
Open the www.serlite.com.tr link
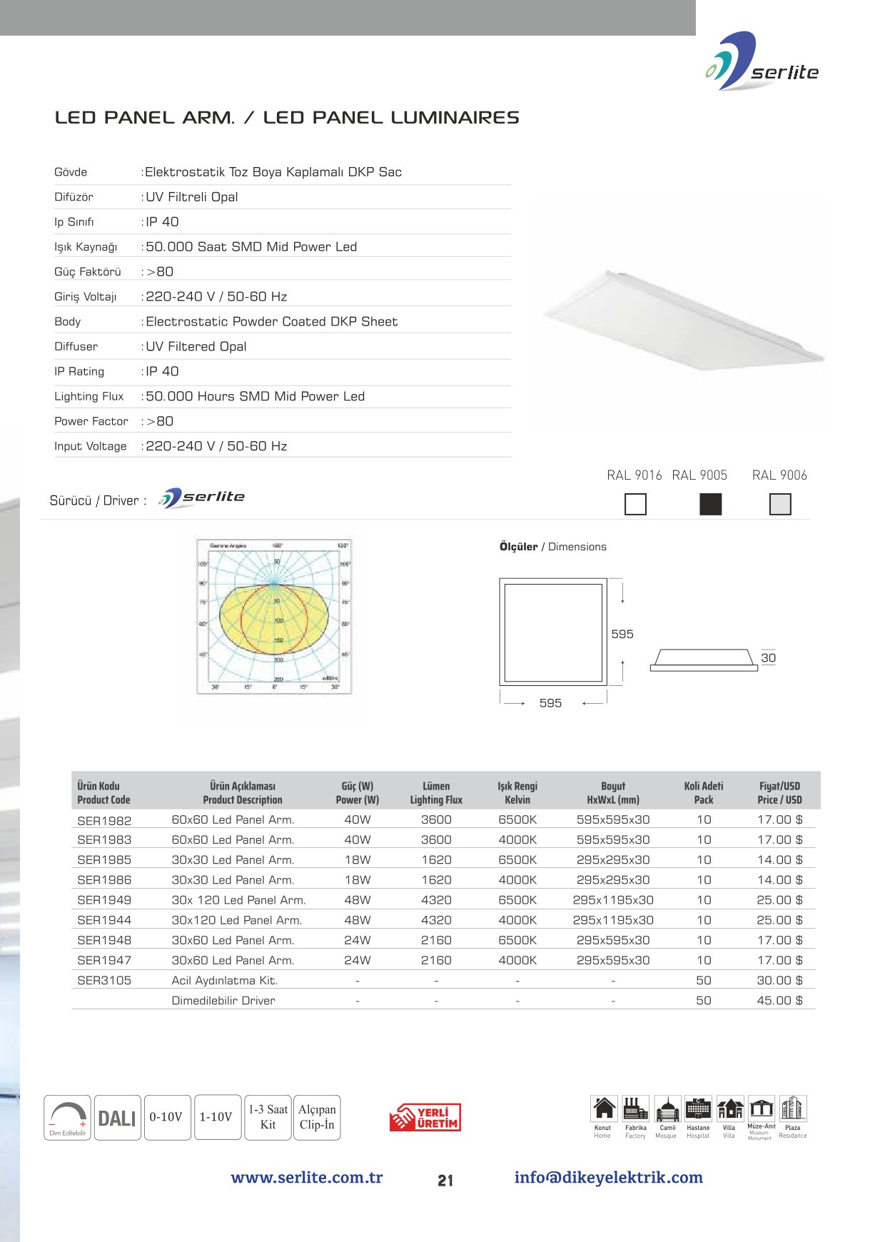(307, 1178)
